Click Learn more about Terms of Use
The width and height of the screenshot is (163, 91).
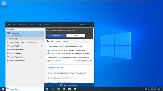(56, 36)
